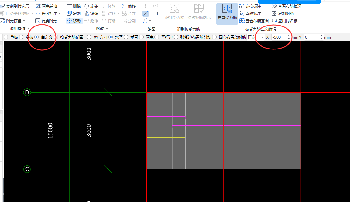Screen dimensions: 350x202
Task: Select the 水平 horizontal radio option
Action: pyautogui.click(x=111, y=37)
